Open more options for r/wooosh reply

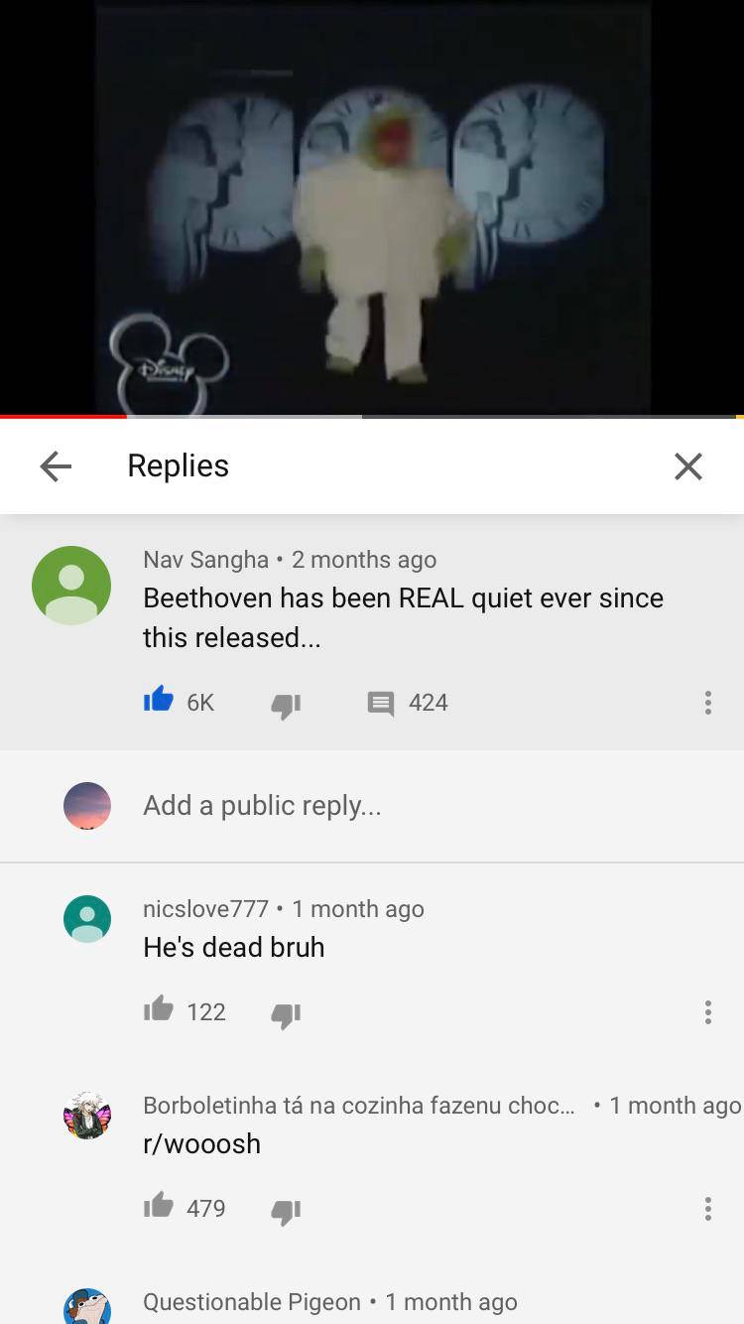[x=707, y=1209]
